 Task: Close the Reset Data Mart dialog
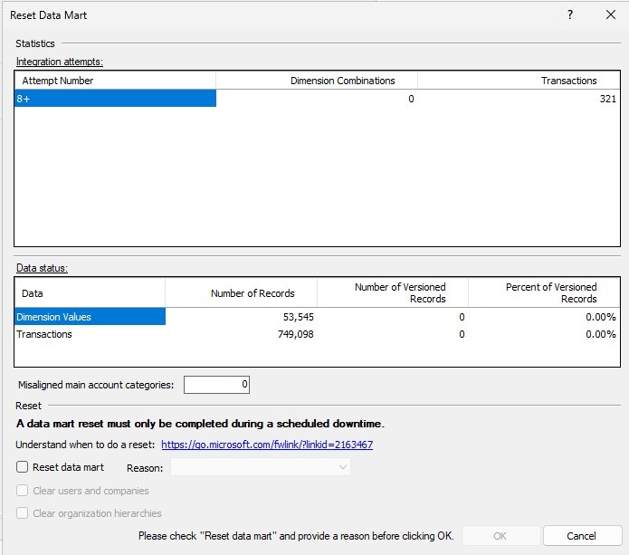pyautogui.click(x=611, y=14)
